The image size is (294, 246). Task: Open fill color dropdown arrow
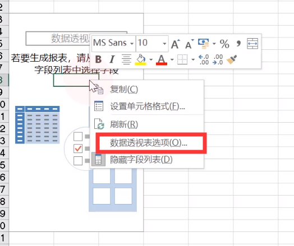151,60
